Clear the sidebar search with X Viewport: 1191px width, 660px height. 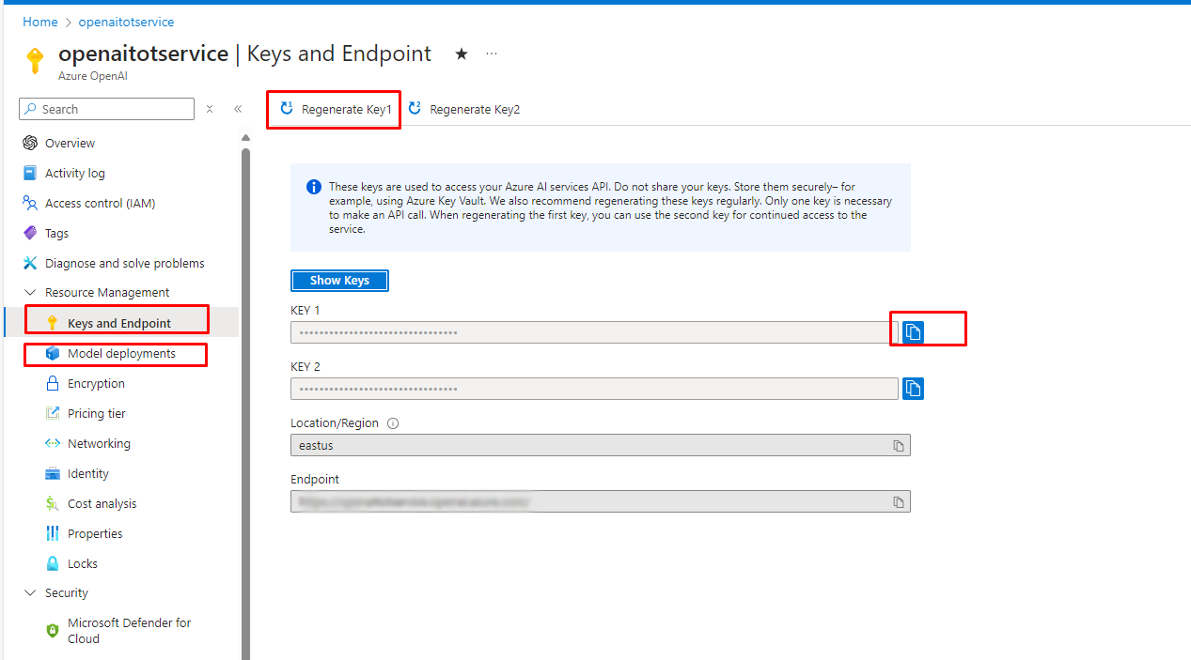[x=210, y=109]
